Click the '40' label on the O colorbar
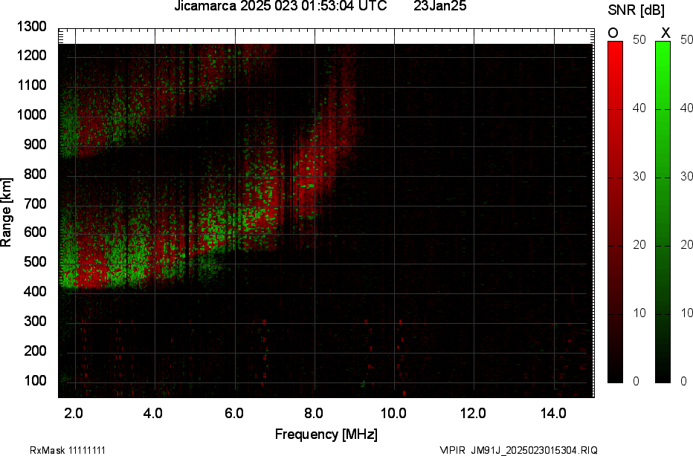This screenshot has height=456, width=693. click(639, 108)
